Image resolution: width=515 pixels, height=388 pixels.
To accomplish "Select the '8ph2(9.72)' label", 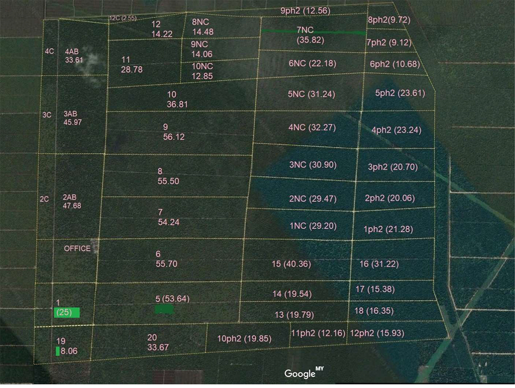I will pos(389,20).
